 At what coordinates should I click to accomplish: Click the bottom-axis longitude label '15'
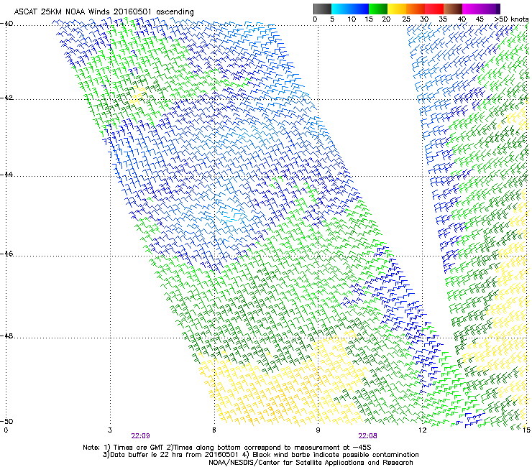click(526, 430)
